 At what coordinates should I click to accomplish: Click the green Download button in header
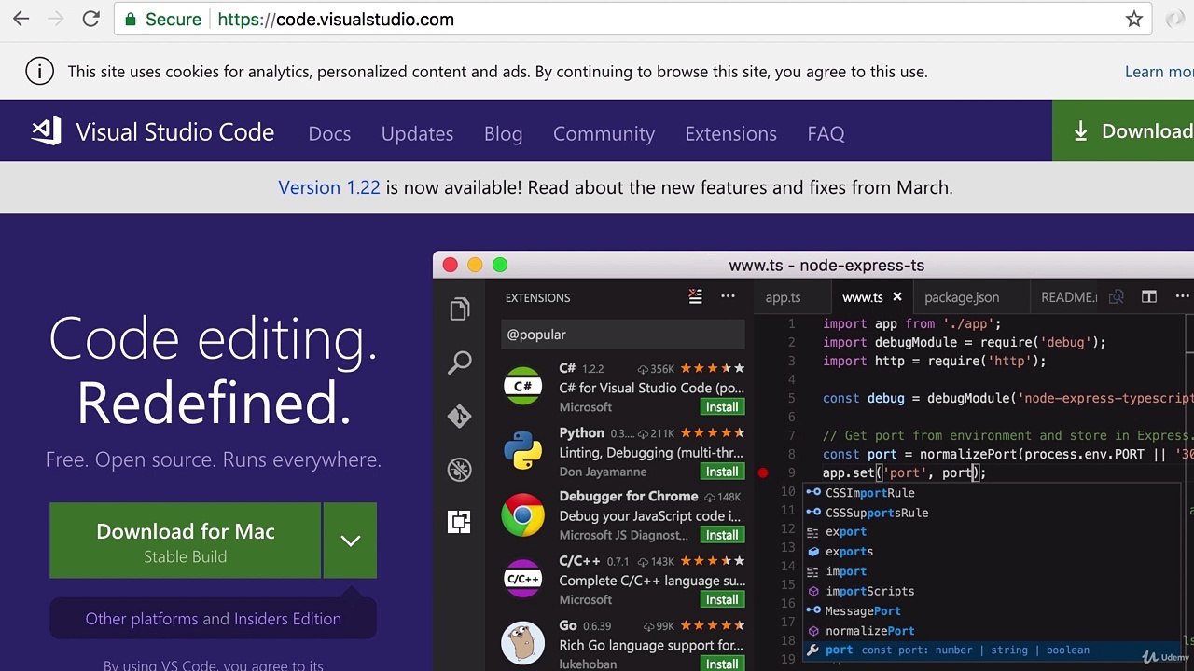pyautogui.click(x=1123, y=130)
